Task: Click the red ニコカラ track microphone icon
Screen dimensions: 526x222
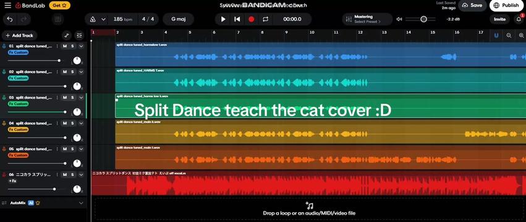Action: pos(4,175)
